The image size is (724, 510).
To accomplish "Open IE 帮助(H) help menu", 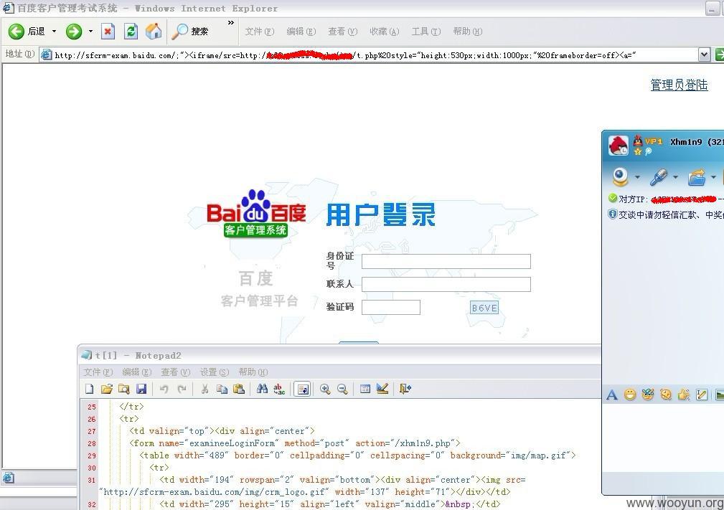I will [468, 32].
